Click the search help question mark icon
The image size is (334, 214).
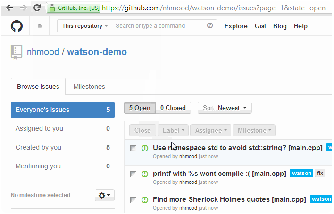click(210, 26)
